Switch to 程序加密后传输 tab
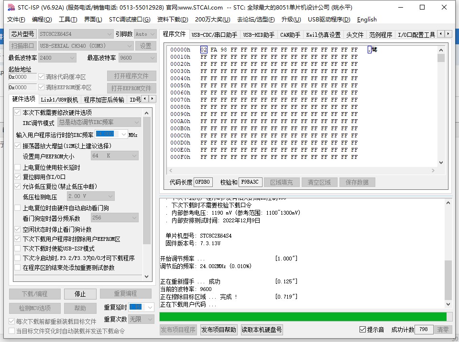The image size is (459, 342). [x=104, y=100]
